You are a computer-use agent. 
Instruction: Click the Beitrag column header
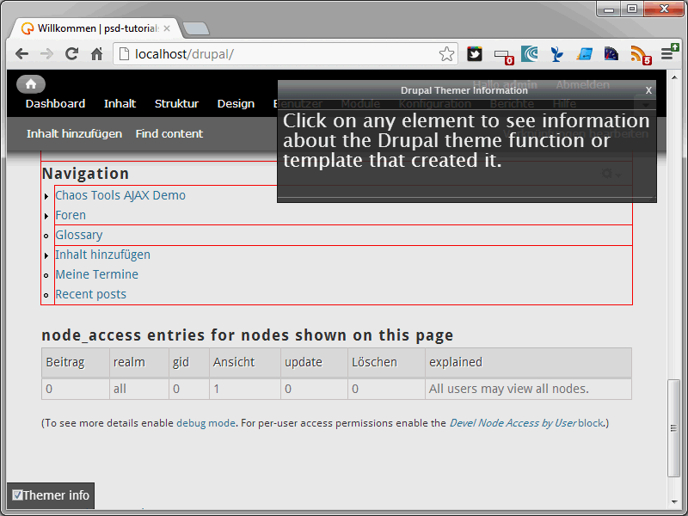pos(76,362)
